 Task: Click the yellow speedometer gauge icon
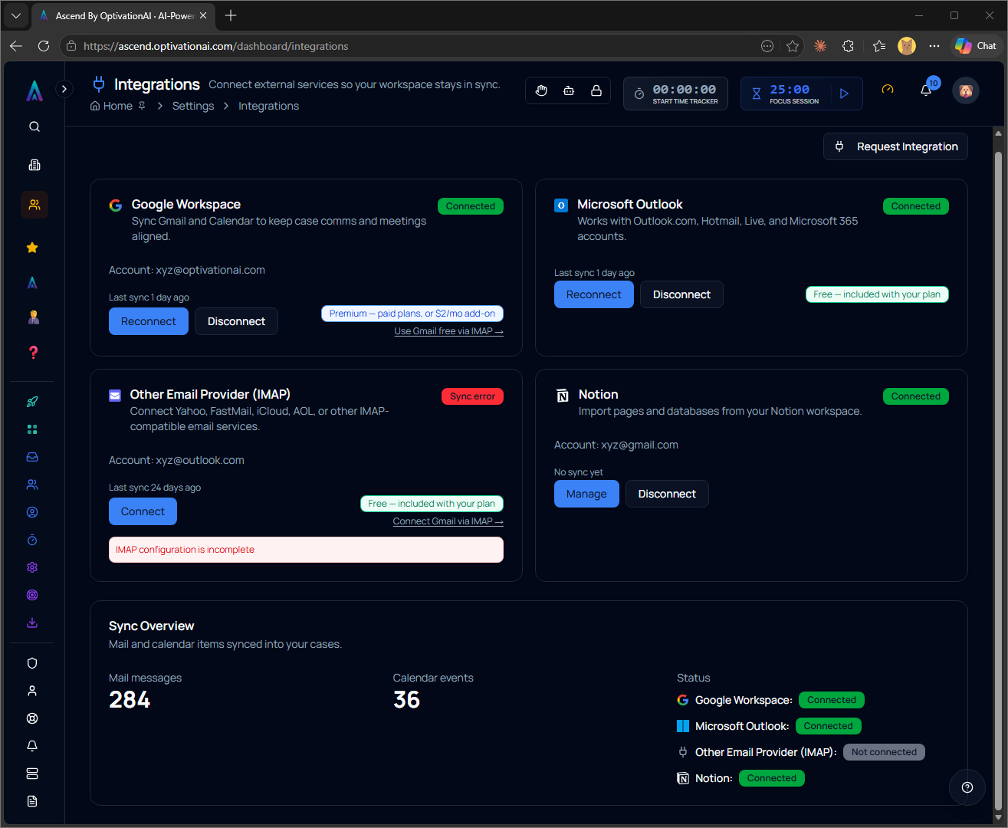[x=888, y=90]
